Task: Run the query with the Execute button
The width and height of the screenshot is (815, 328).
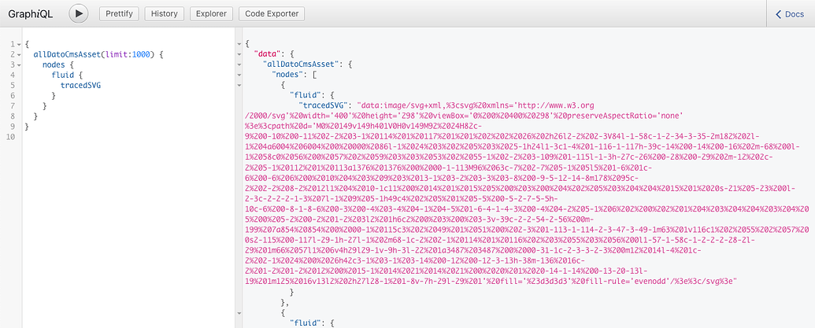Action: (x=79, y=13)
